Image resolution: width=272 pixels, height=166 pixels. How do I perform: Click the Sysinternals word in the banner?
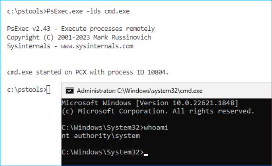29,46
